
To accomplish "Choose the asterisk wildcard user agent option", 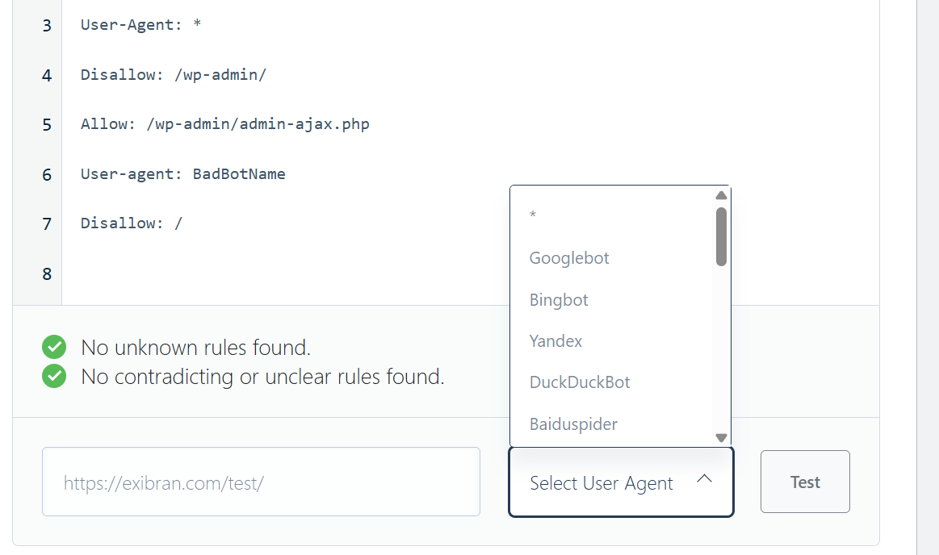I will pos(533,215).
